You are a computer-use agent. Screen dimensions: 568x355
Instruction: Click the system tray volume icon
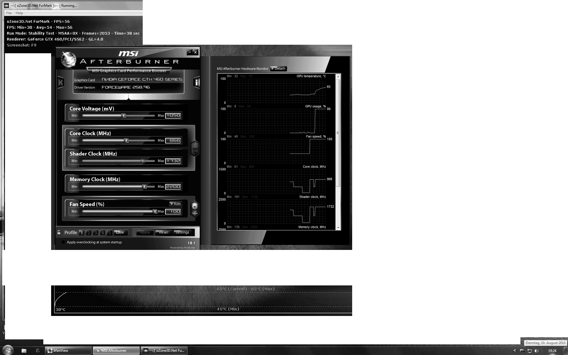click(536, 351)
